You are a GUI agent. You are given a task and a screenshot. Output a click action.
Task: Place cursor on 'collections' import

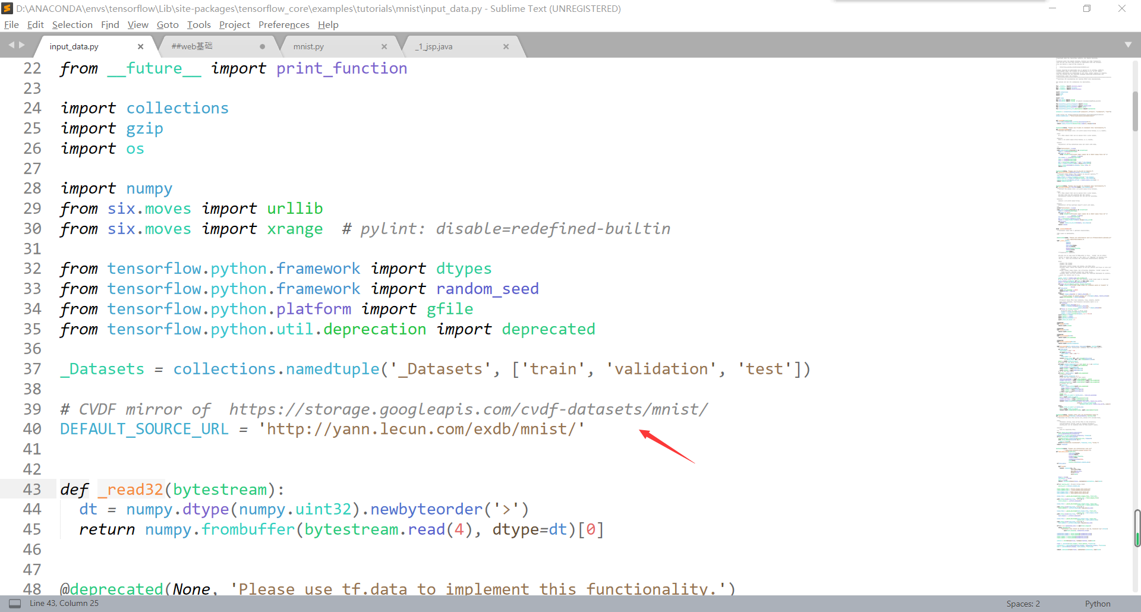177,108
